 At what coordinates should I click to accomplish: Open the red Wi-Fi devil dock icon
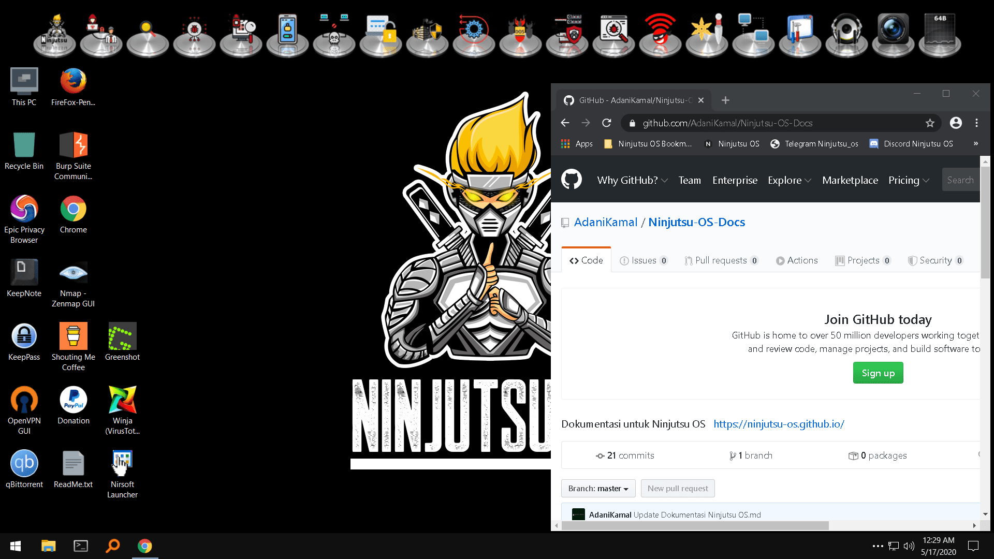pos(660,35)
